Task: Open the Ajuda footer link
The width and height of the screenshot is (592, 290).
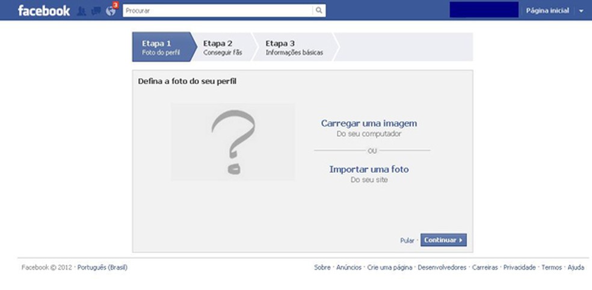Action: [576, 267]
